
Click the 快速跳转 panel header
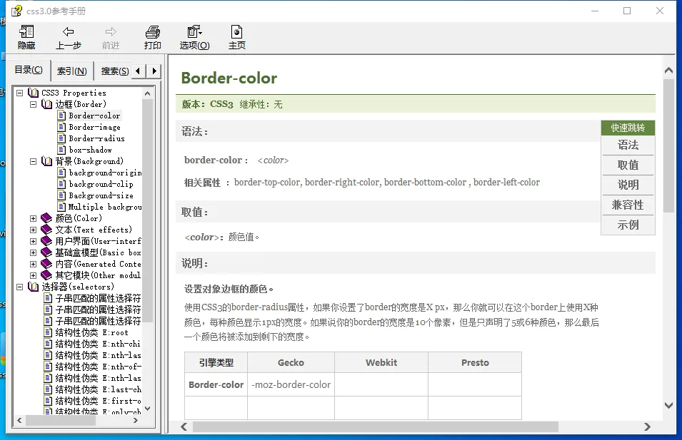(628, 128)
